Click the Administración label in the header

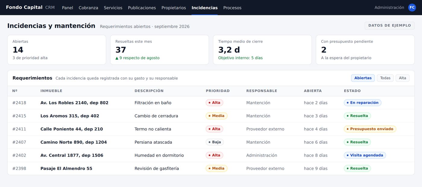(389, 8)
